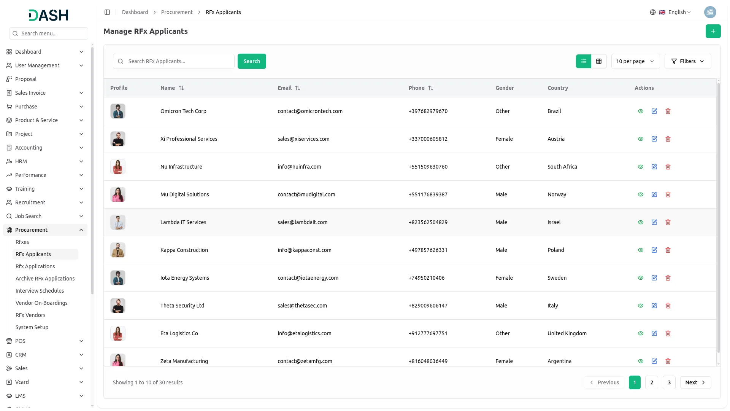Edit Lambda IT Services applicant
This screenshot has width=730, height=411.
tap(654, 222)
